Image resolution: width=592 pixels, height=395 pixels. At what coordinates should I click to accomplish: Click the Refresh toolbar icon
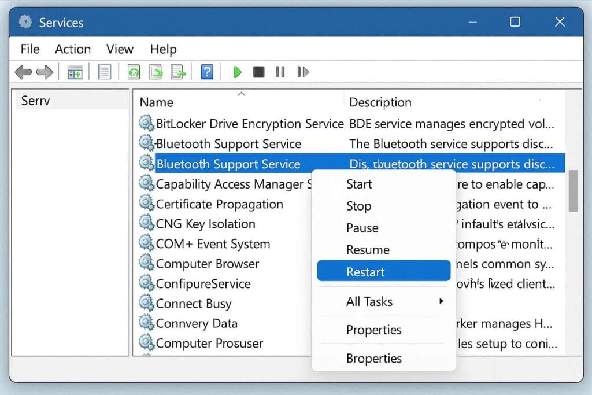[x=134, y=72]
